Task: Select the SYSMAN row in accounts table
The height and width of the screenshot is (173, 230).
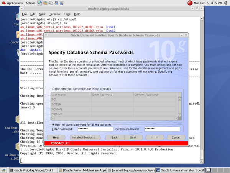Action: 113,109
